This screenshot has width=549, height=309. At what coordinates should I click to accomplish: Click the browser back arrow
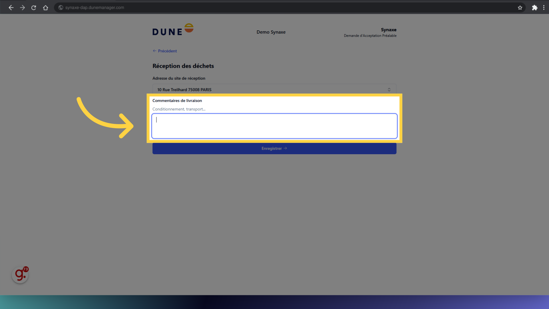(11, 8)
